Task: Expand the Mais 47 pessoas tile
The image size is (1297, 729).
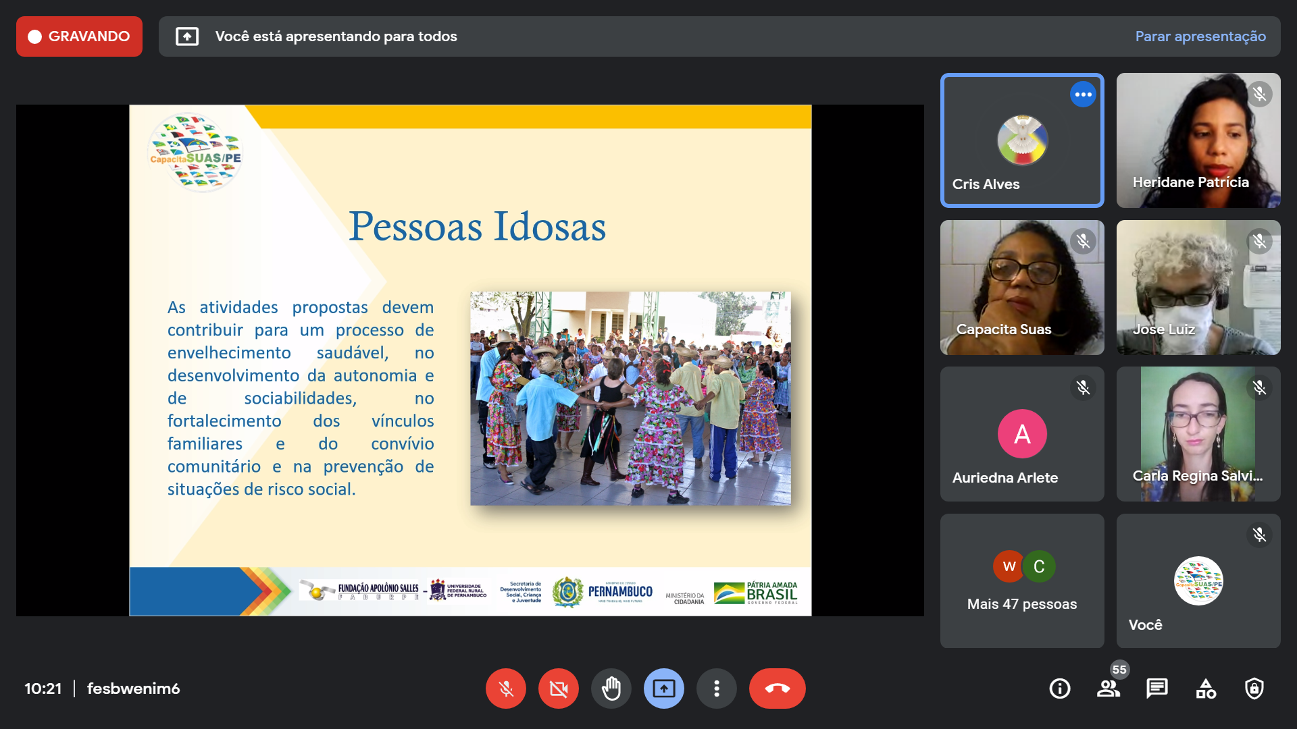Action: click(x=1022, y=581)
